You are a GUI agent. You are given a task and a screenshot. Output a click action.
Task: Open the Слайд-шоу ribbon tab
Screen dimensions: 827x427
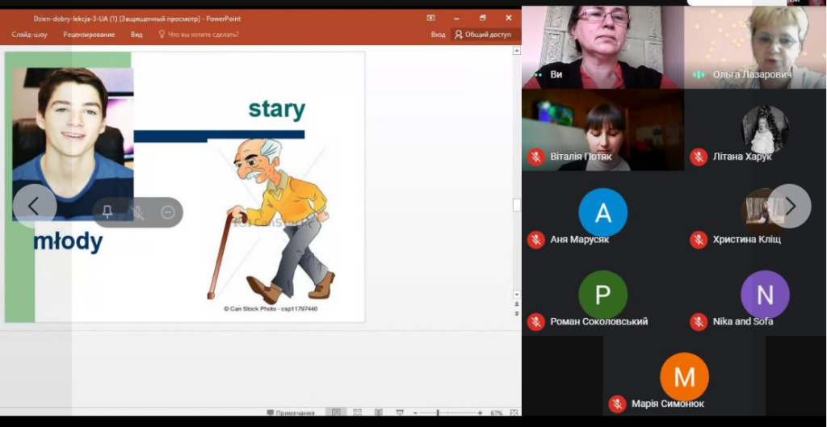29,35
